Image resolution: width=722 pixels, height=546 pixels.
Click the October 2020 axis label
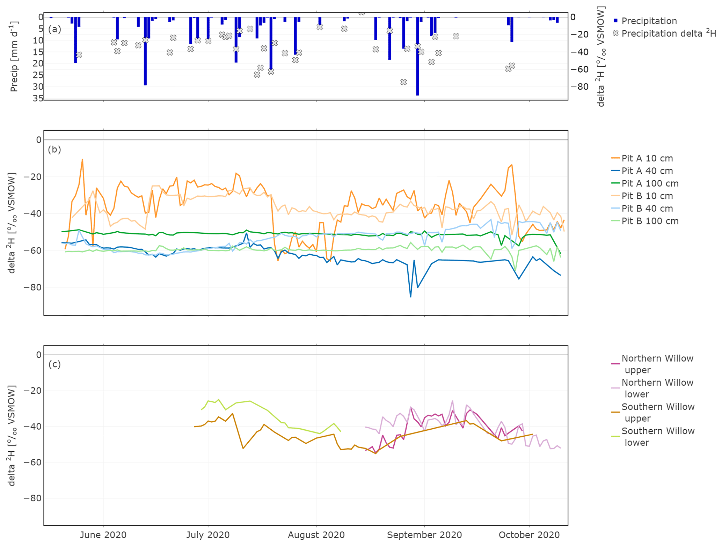pyautogui.click(x=529, y=535)
